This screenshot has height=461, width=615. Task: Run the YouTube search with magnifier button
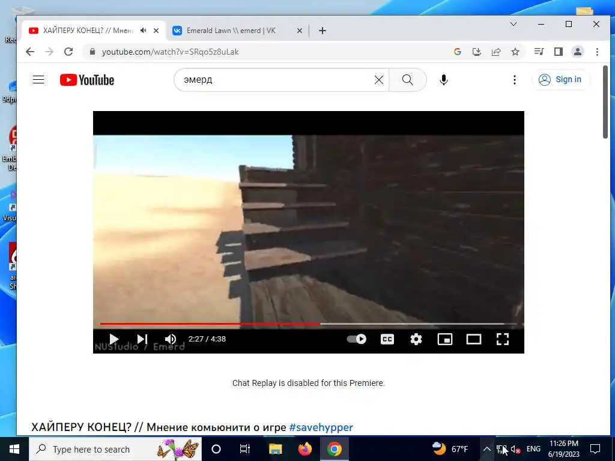click(408, 80)
